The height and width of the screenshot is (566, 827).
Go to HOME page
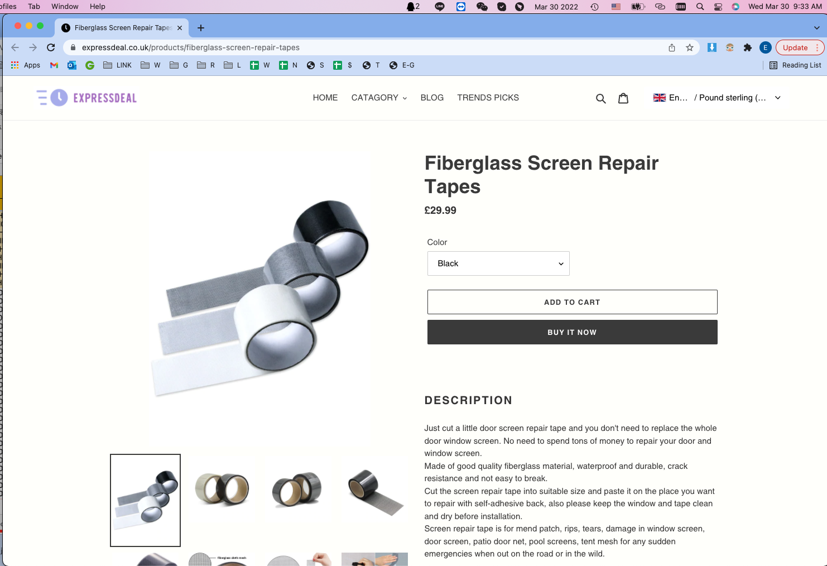[x=325, y=98]
